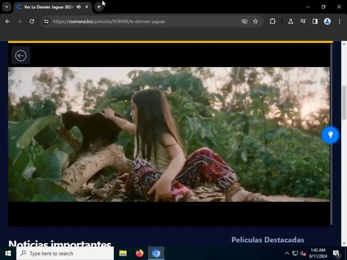Click the muted volume tray icon
Image resolution: width=347 pixels, height=260 pixels.
[x=303, y=253]
